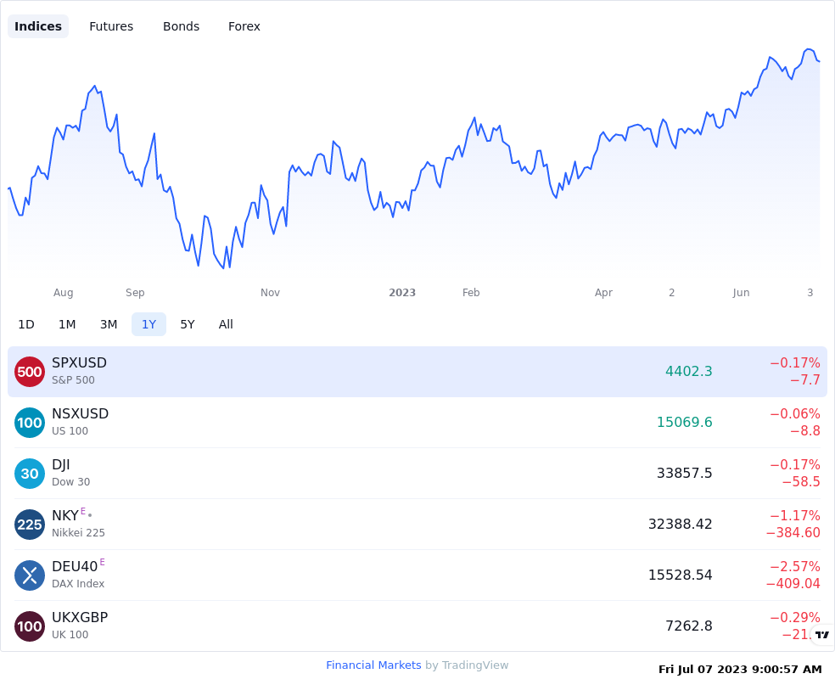Select the NKY symbol name

65,515
